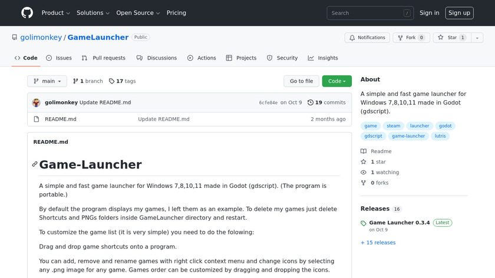Open the README.md row's Update README.md commit message
This screenshot has width=495, height=278.
[164, 120]
